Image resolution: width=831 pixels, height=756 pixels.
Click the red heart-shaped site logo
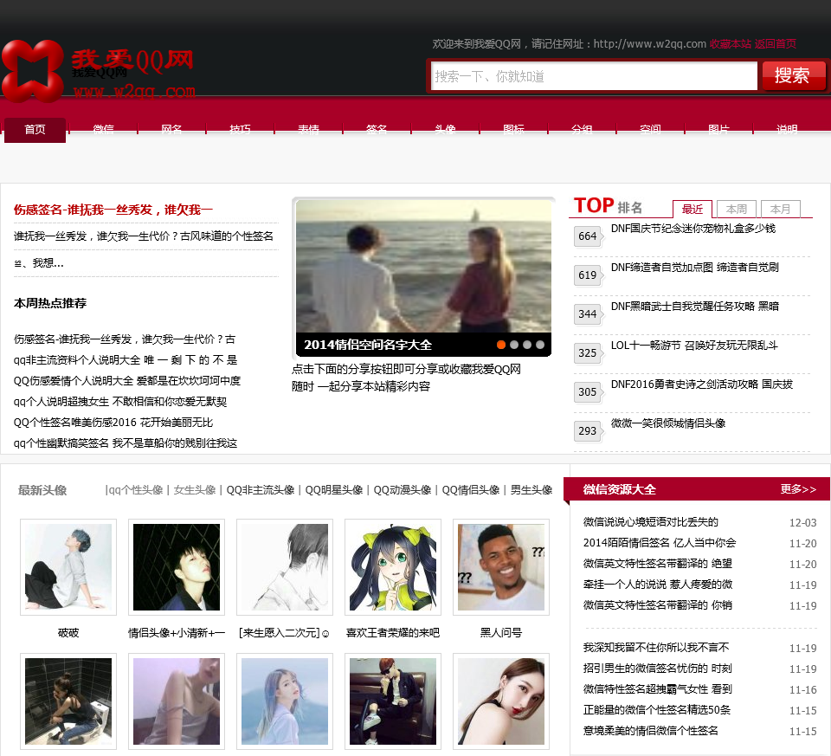coord(33,72)
